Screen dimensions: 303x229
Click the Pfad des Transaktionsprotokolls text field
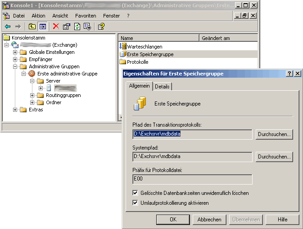point(192,134)
